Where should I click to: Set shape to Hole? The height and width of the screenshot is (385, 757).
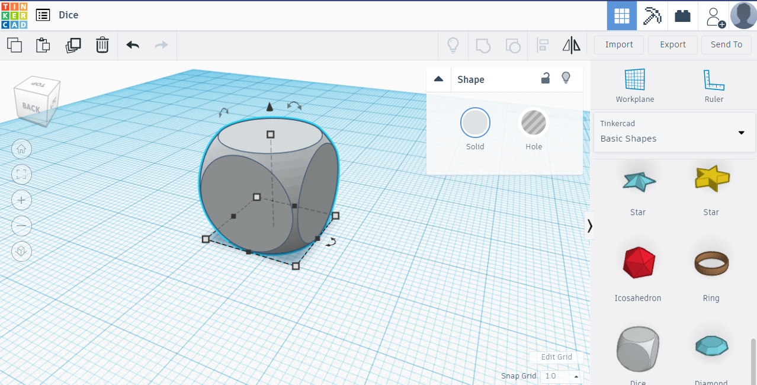click(x=534, y=123)
